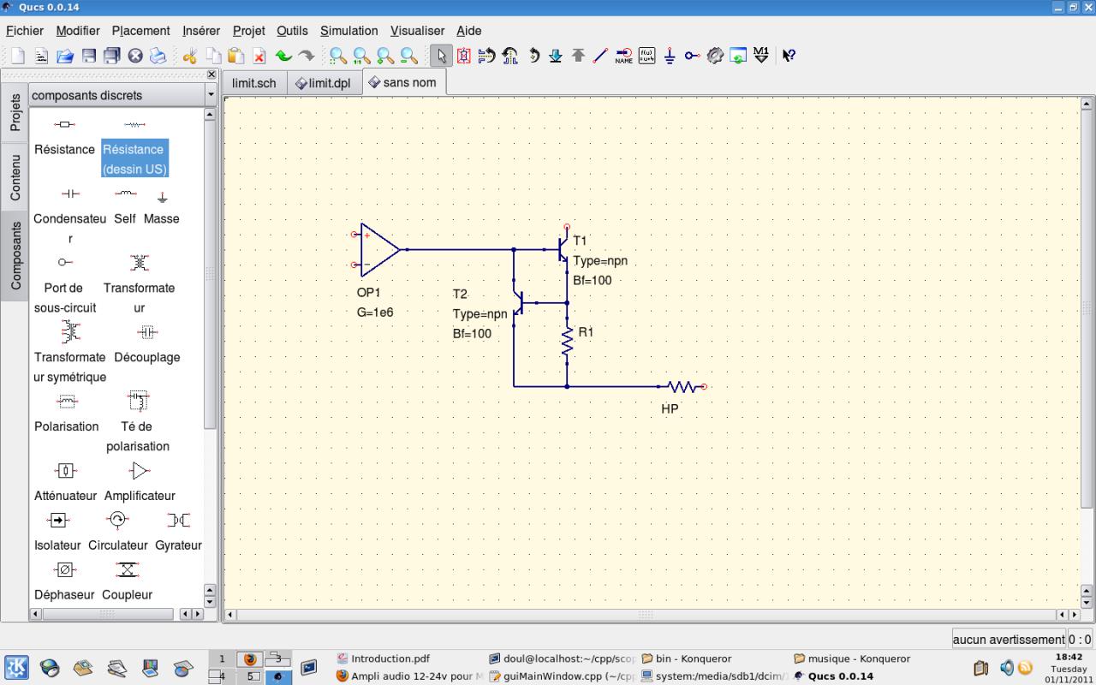Open the Projets side tab
The height and width of the screenshot is (685, 1096).
tap(15, 112)
